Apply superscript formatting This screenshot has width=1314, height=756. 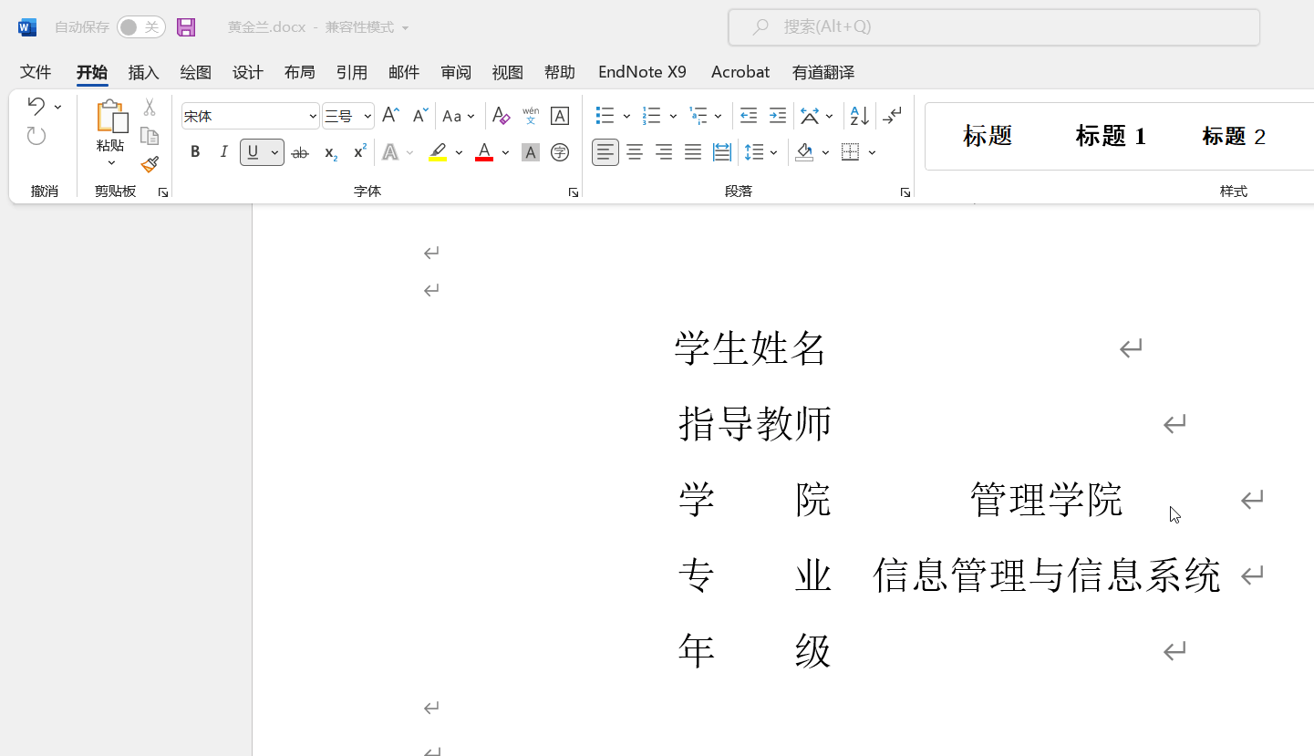358,151
